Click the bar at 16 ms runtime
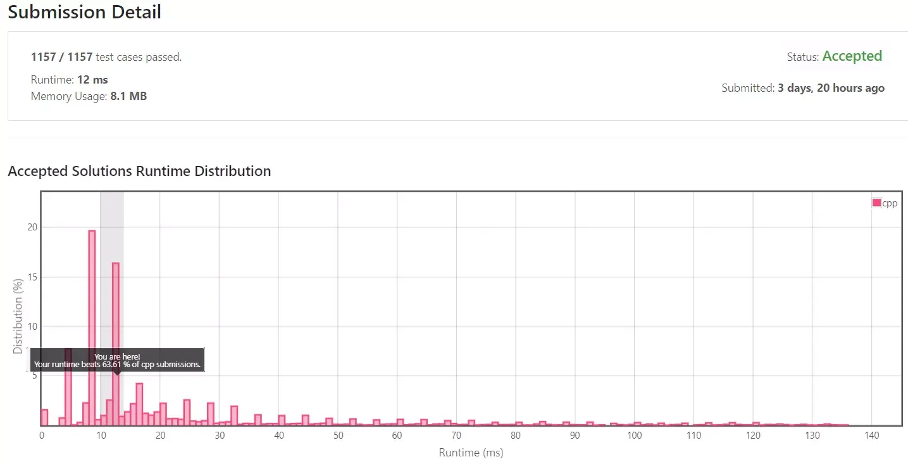 click(139, 404)
